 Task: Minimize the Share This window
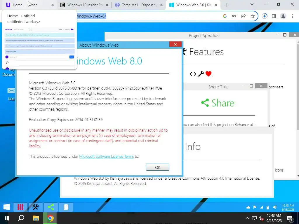(x=244, y=86)
